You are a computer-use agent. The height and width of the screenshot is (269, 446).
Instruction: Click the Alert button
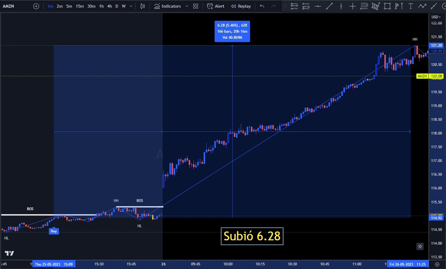coord(216,6)
